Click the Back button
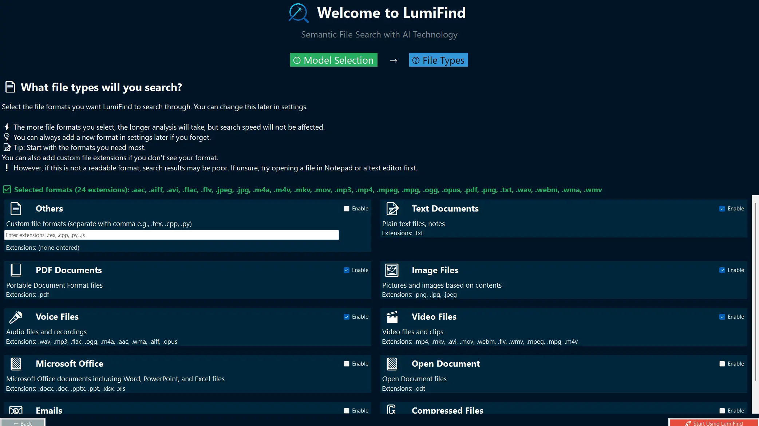This screenshot has width=759, height=426. click(x=23, y=423)
